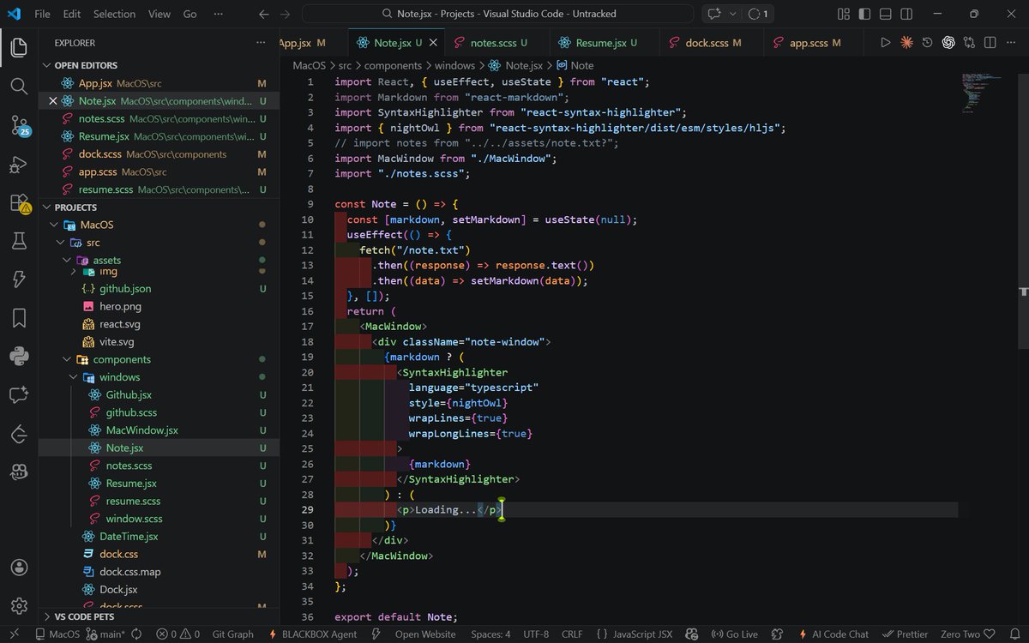Switch to the app.scss tab
This screenshot has height=643, width=1029.
click(813, 43)
